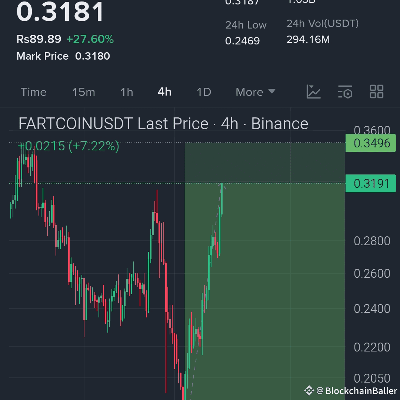Click the 0.2469 24h low value
The image size is (400, 400).
pyautogui.click(x=242, y=41)
